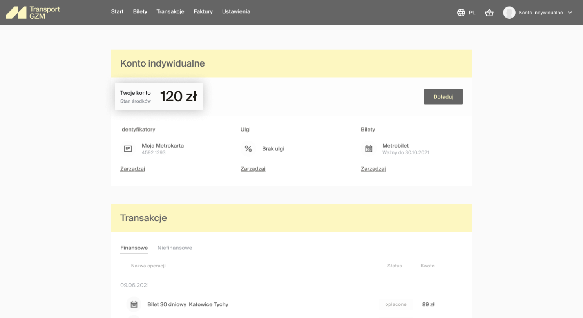The image size is (583, 318).
Task: Click the Metrobilet calendar icon
Action: (x=368, y=149)
